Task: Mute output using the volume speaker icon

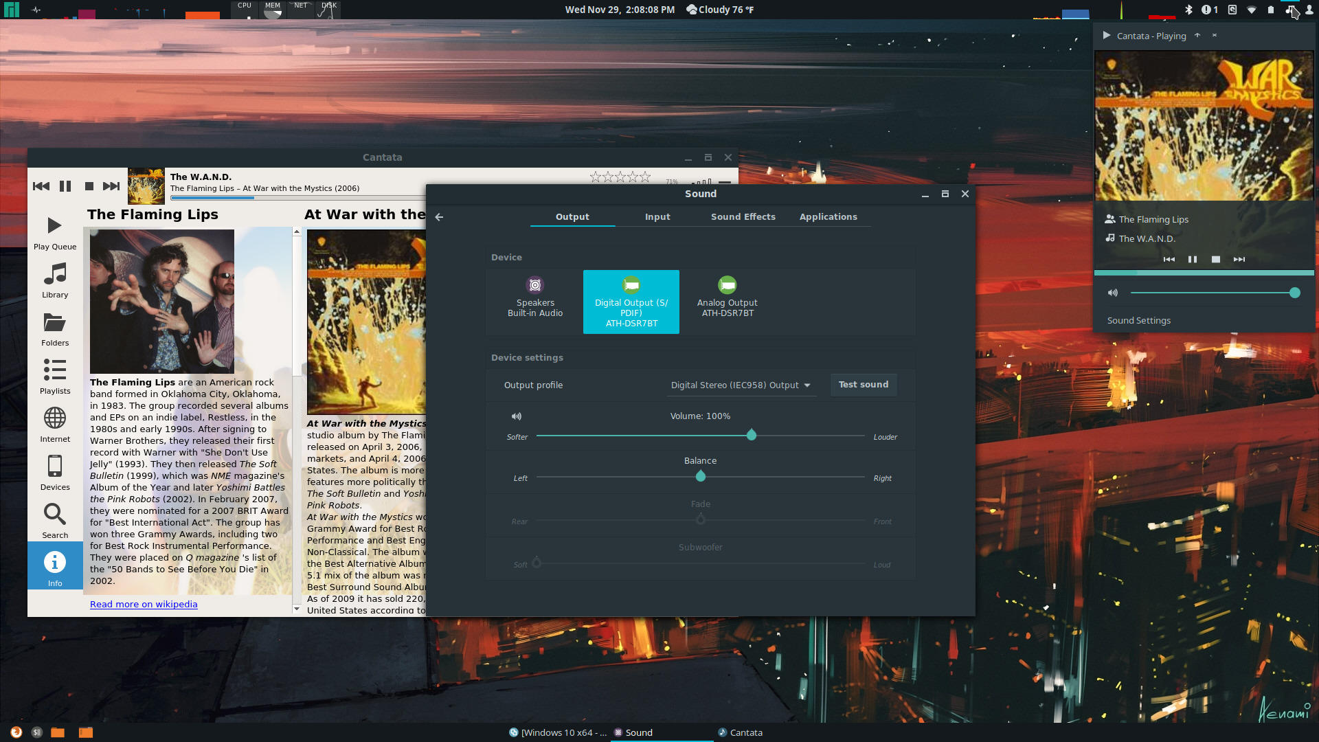Action: point(517,416)
